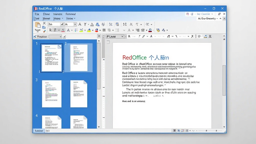Open the font name combo box 'No'
Image resolution: width=256 pixels, height=144 pixels.
[x=56, y=24]
